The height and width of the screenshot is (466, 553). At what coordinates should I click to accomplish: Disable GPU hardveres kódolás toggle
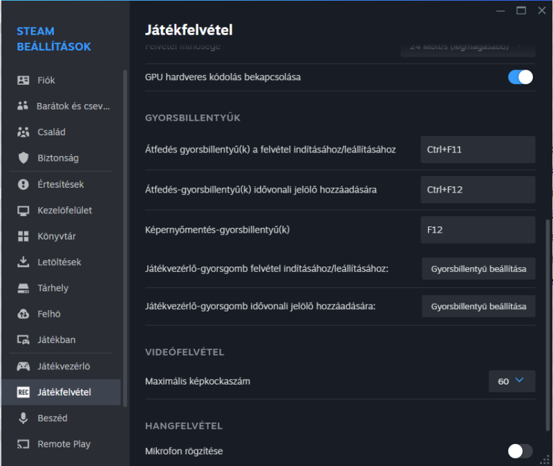coord(521,77)
